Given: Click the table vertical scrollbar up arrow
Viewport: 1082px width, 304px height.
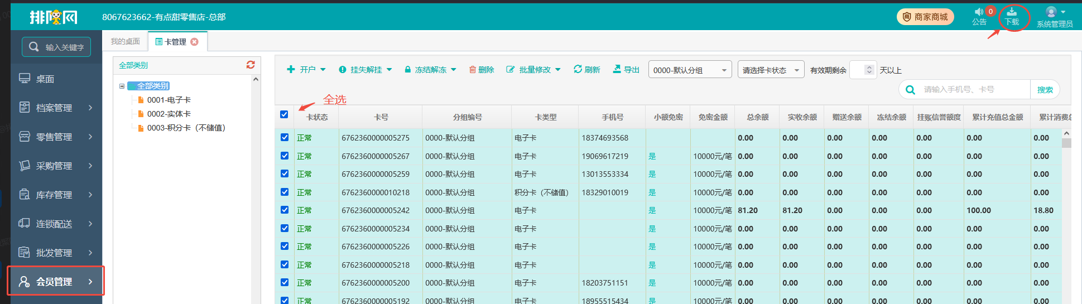Looking at the screenshot, I should click(1066, 133).
